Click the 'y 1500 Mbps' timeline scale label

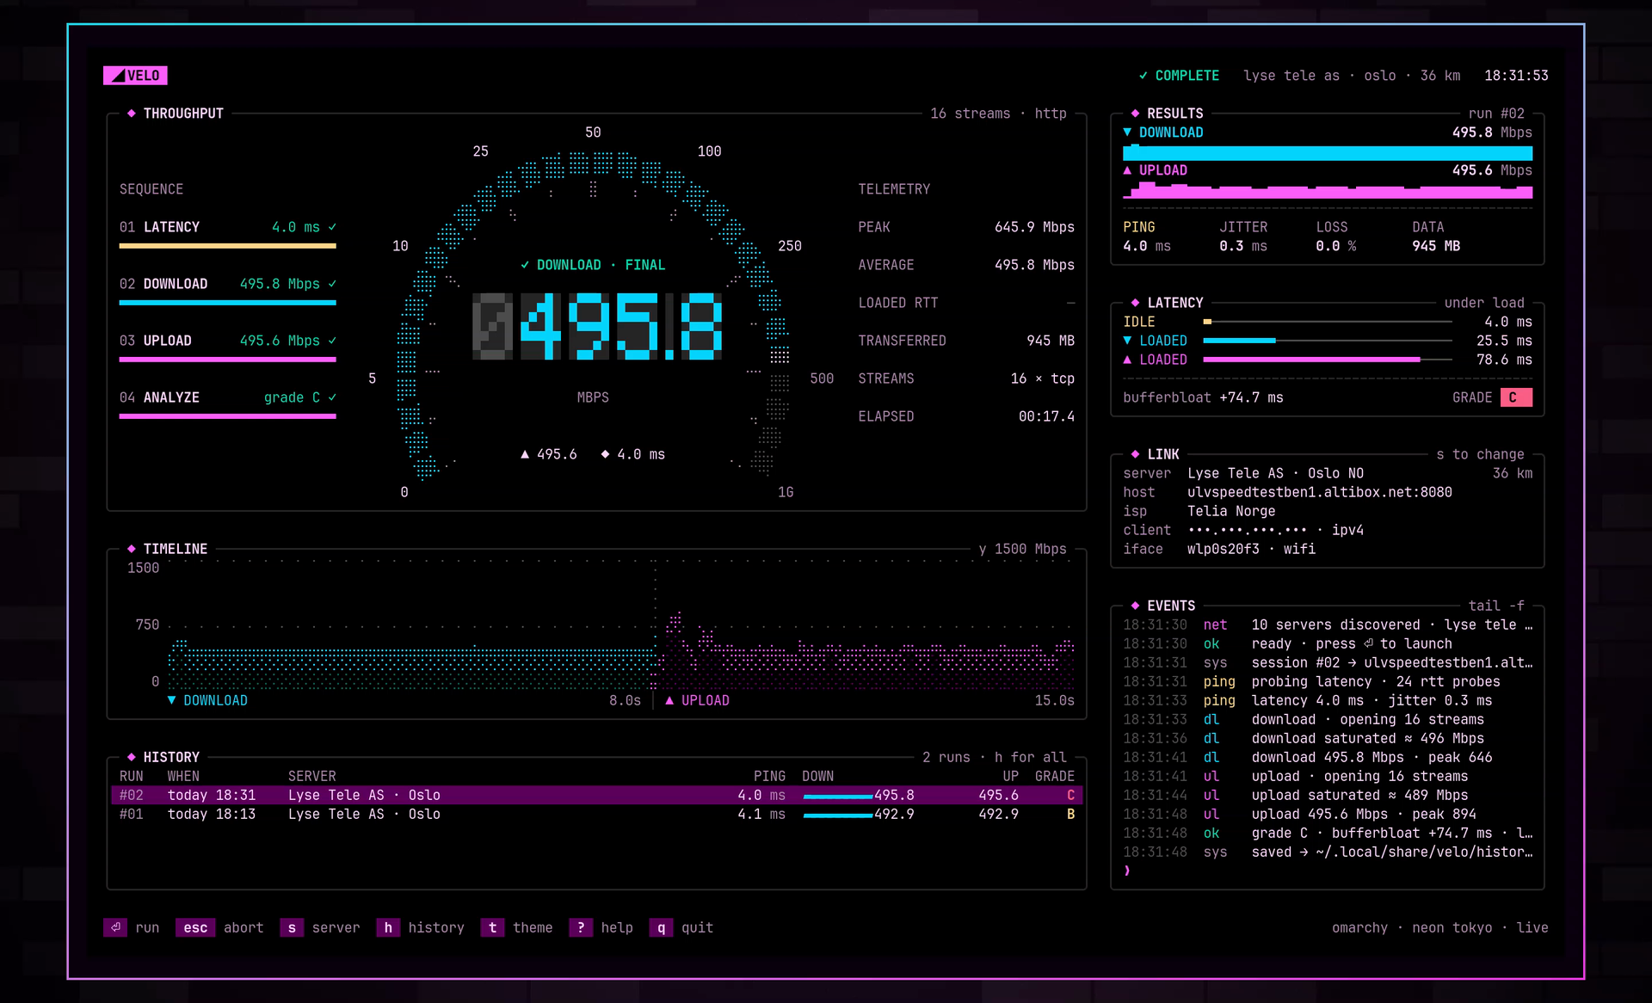1022,549
